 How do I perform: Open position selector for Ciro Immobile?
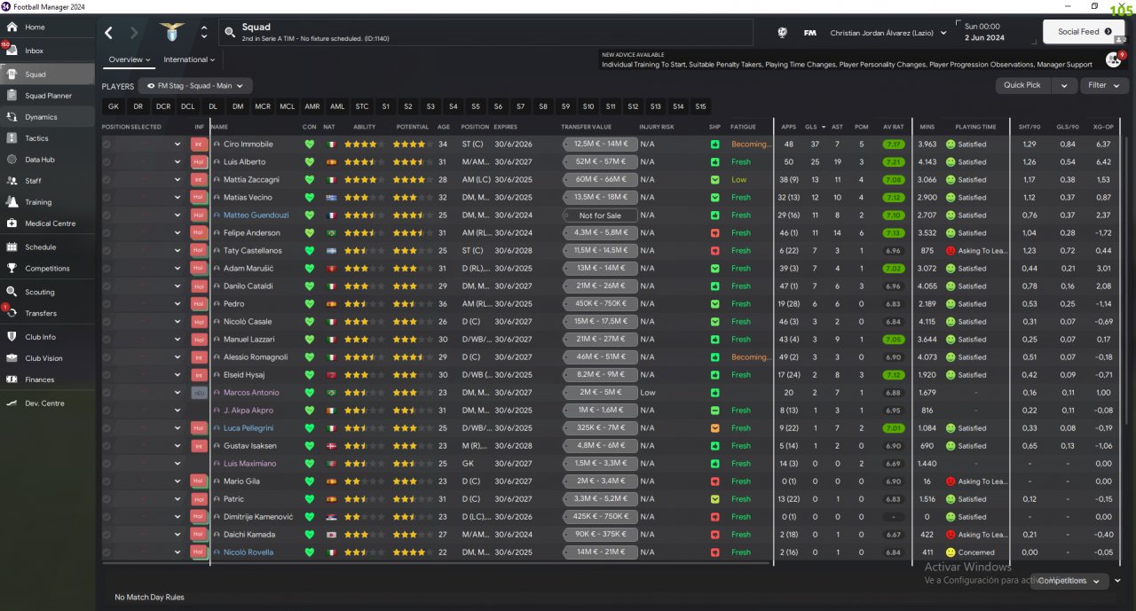pyautogui.click(x=177, y=145)
